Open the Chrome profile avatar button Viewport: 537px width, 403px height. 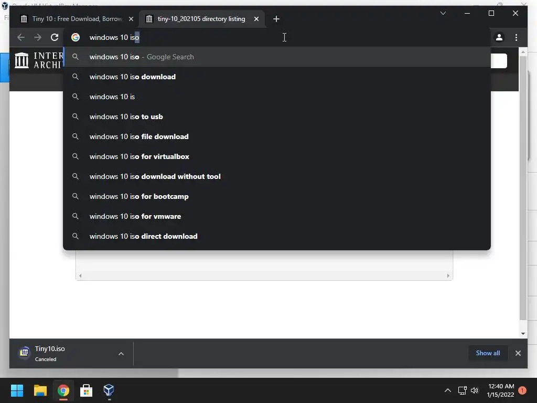(x=499, y=37)
